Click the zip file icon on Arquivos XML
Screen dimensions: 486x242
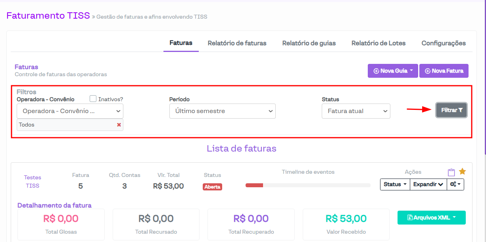click(410, 218)
